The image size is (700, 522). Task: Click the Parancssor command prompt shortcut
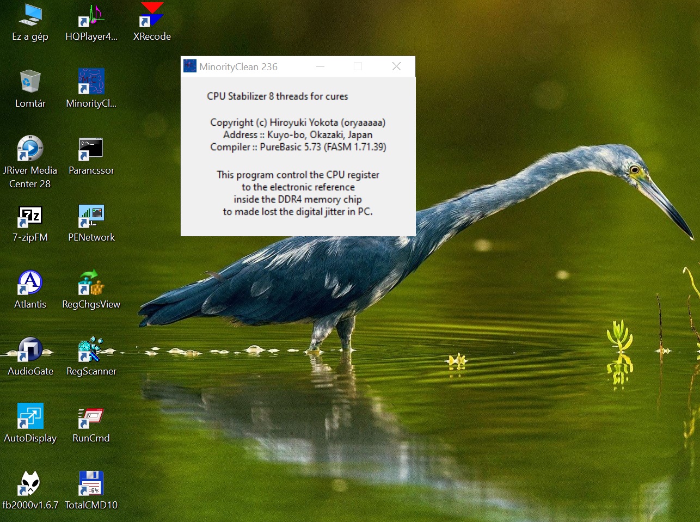click(x=91, y=149)
